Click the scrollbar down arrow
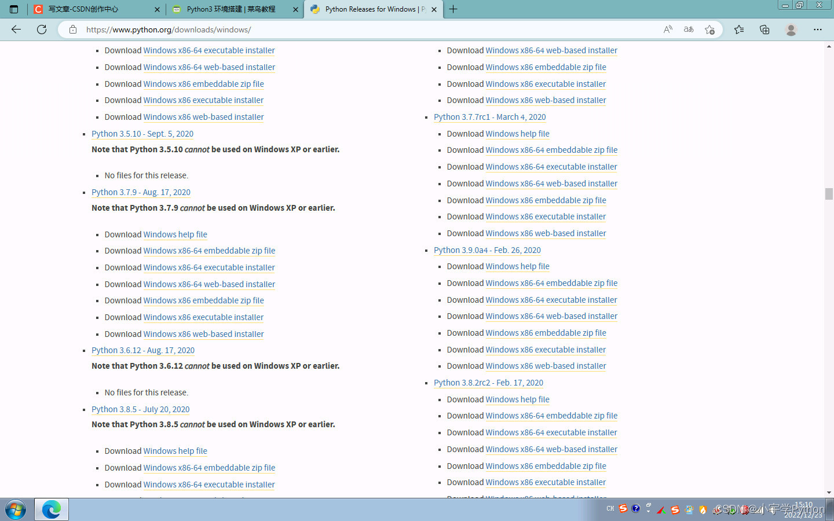The height and width of the screenshot is (521, 834). pyautogui.click(x=829, y=493)
